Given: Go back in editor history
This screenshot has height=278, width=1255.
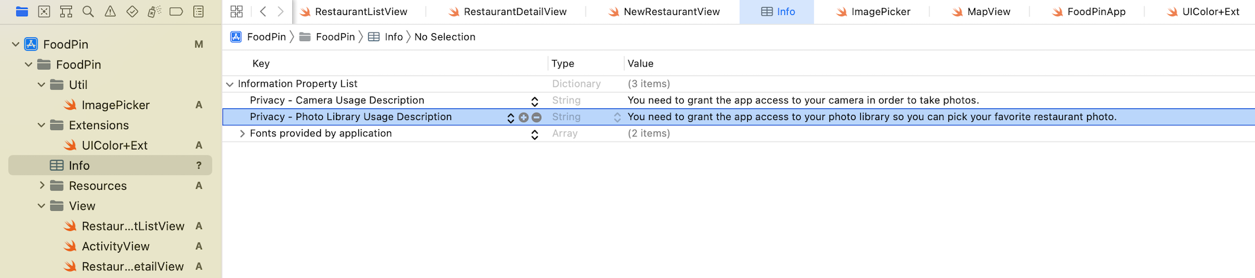Looking at the screenshot, I should pos(263,12).
